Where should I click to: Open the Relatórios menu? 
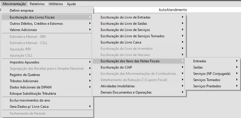(37, 4)
